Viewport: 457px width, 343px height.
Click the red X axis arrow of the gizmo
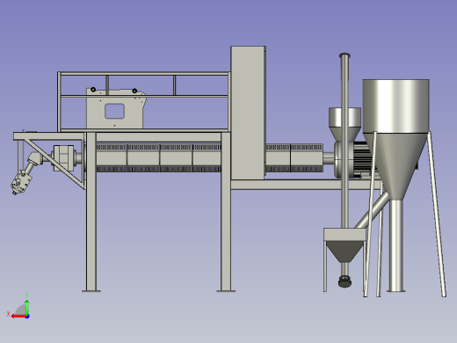[18, 317]
